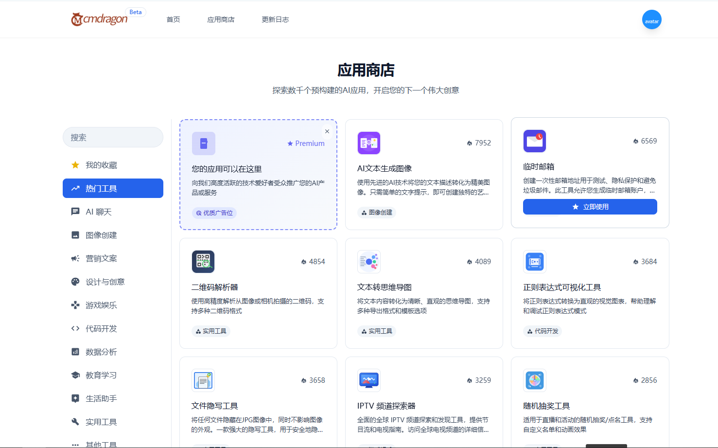Dismiss the Premium ad card
Viewport: 718px width, 448px height.
click(327, 131)
